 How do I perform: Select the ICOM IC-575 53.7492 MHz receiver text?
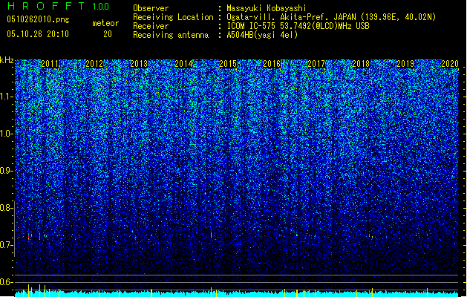298,26
